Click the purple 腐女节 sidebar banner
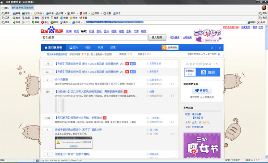Image resolution: width=268 pixels, height=163 pixels. tap(202, 146)
